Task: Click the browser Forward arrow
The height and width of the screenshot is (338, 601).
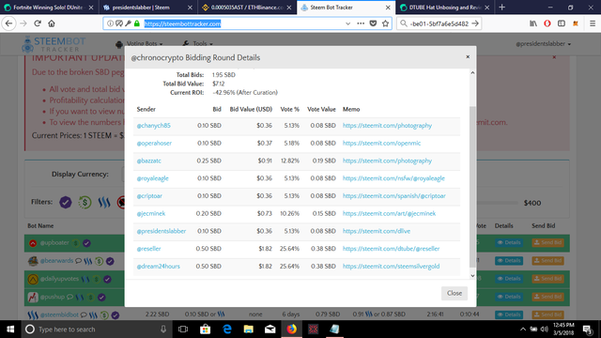Action: click(x=23, y=23)
